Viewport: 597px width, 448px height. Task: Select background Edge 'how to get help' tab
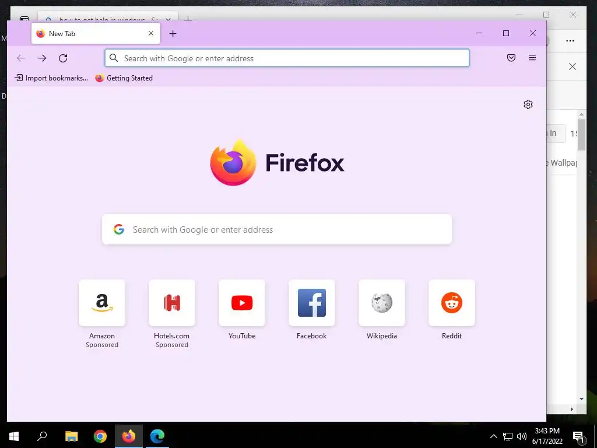tap(108, 17)
